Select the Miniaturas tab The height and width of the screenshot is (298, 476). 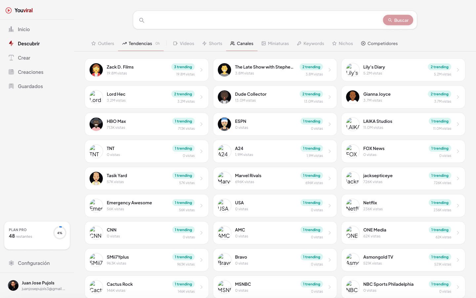[275, 43]
